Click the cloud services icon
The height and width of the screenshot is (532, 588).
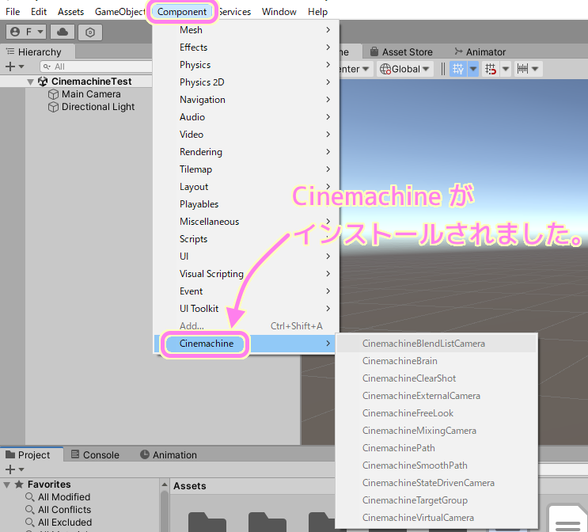[63, 32]
